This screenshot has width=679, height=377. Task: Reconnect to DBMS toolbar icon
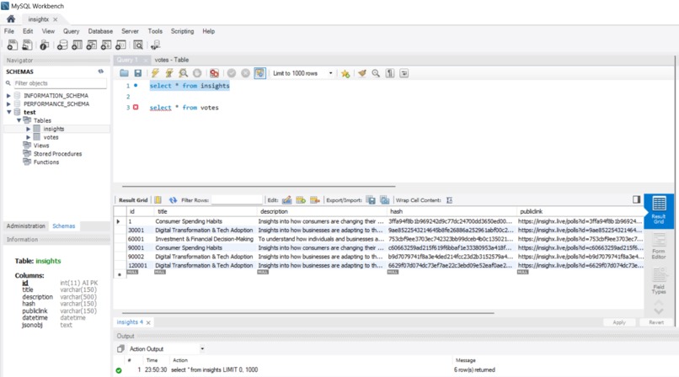[156, 45]
